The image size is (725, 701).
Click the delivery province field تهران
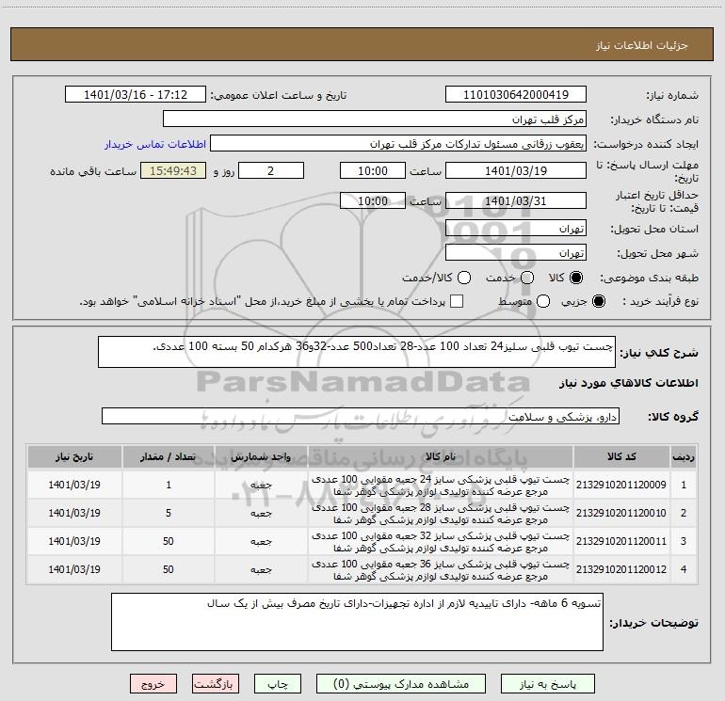(x=516, y=229)
